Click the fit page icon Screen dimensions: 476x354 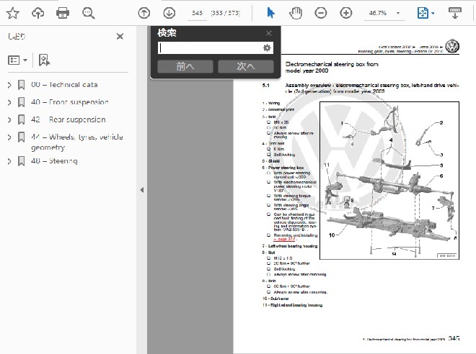point(423,13)
